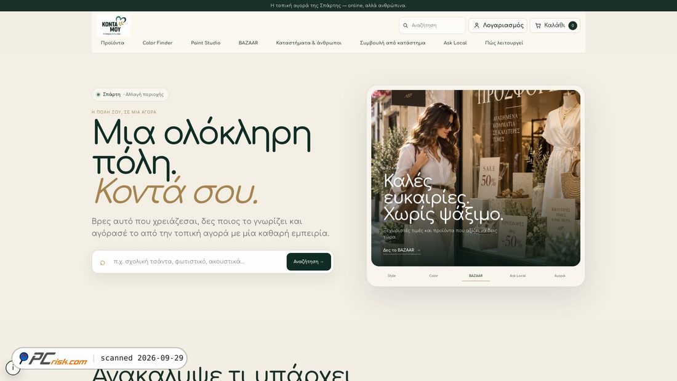
Task: Click the search icon in hero search bar
Action: pos(102,262)
